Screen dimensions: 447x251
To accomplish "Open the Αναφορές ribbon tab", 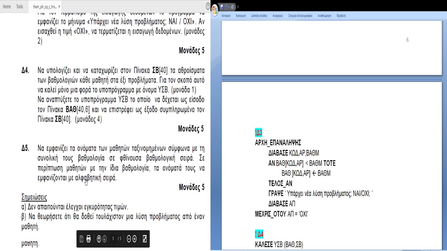I will coord(278,16).
